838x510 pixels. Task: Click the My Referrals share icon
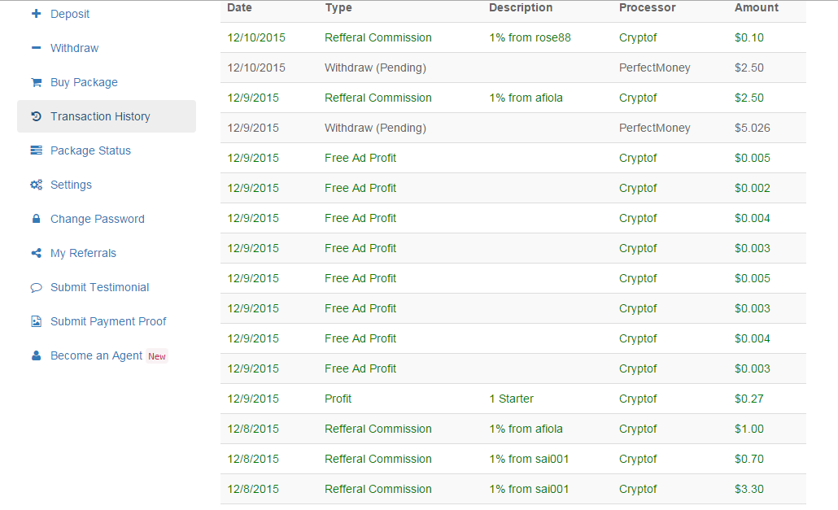[x=36, y=253]
